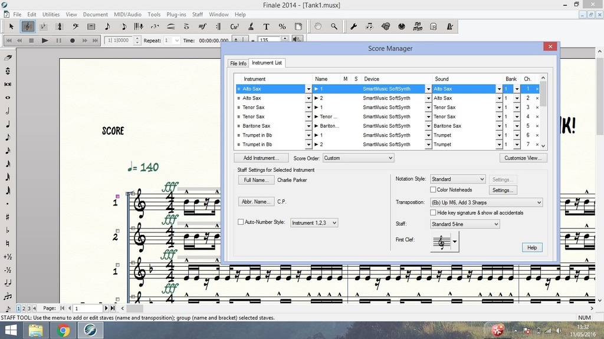Choose the half note in side palette
The height and width of the screenshot is (339, 604).
(8, 111)
